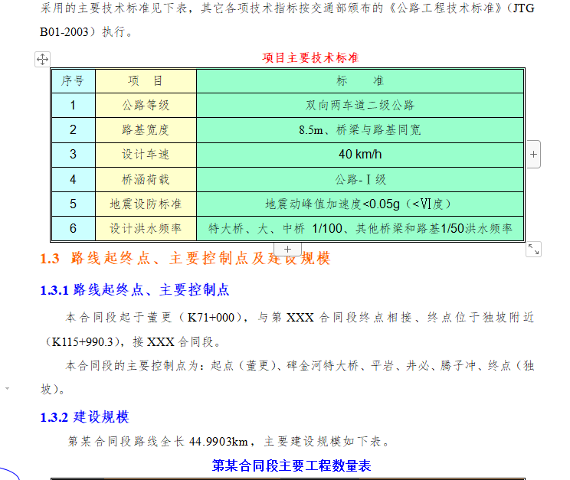Image resolution: width=570 pixels, height=480 pixels.
Task: Click the table resize handle icon
Action: pos(533,250)
